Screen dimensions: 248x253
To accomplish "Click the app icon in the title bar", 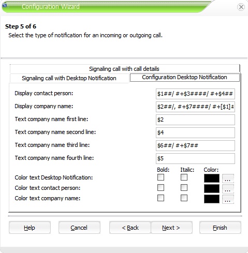I will [5, 5].
